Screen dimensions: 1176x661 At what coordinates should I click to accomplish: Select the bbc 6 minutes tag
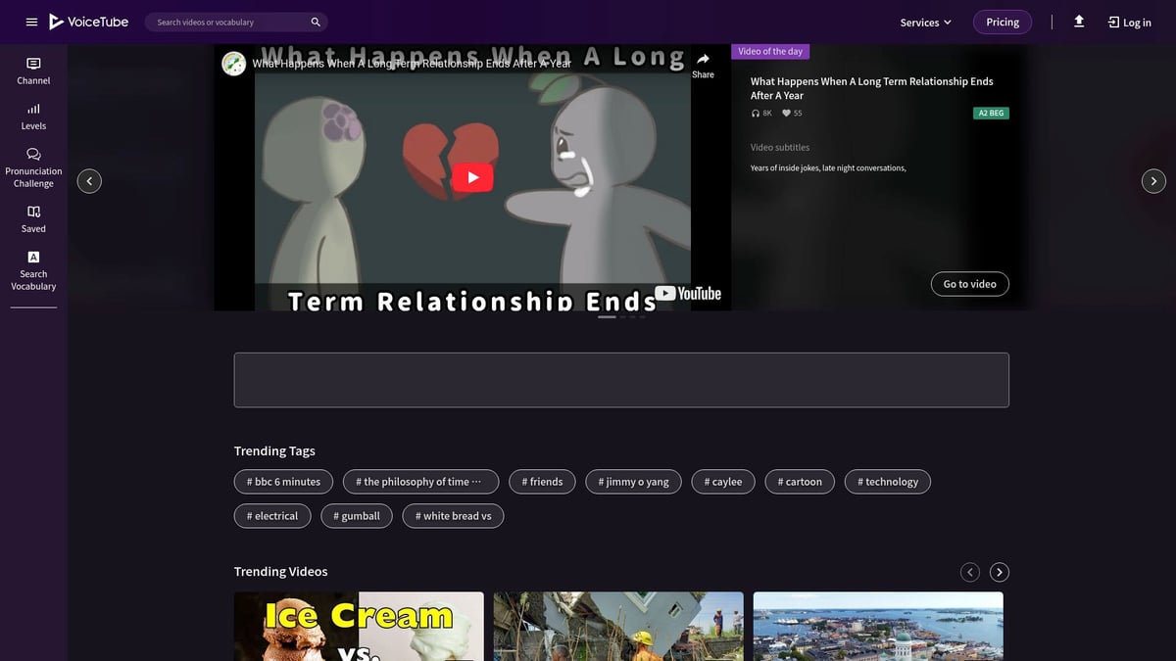coord(283,482)
